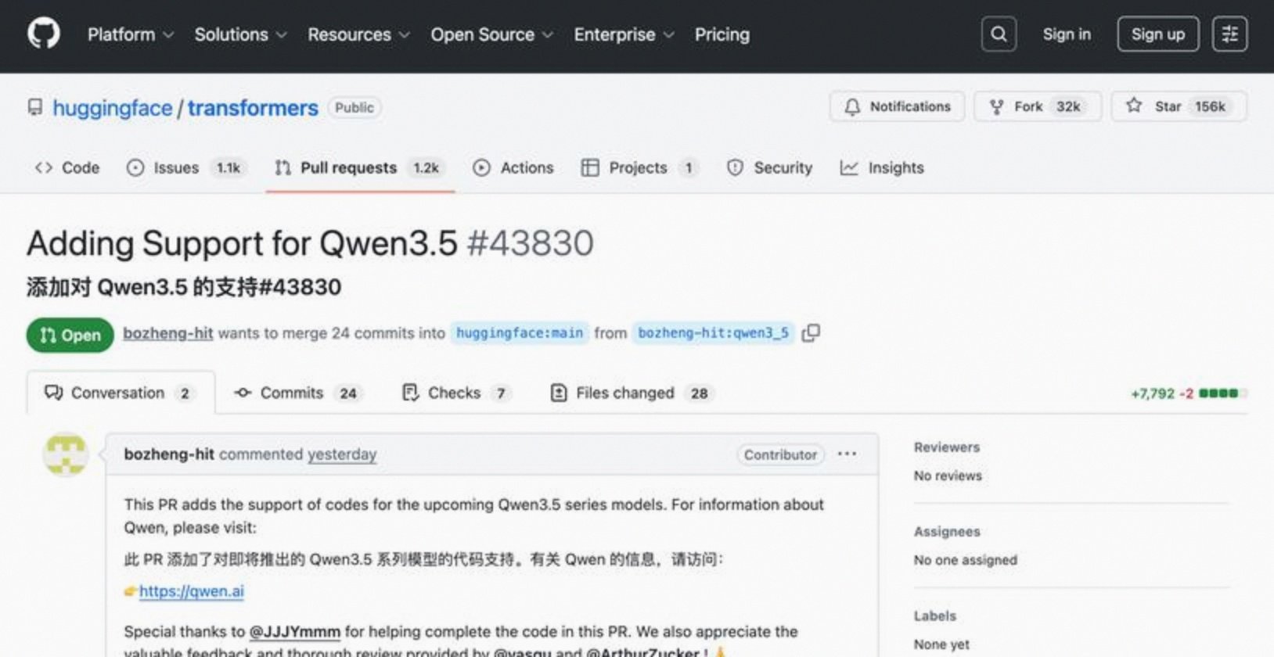Click bozheng-hit name in comment header
Image resolution: width=1274 pixels, height=657 pixels.
point(169,454)
